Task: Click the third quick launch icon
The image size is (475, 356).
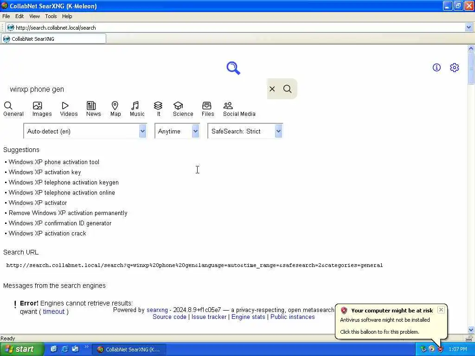Action: click(x=75, y=349)
